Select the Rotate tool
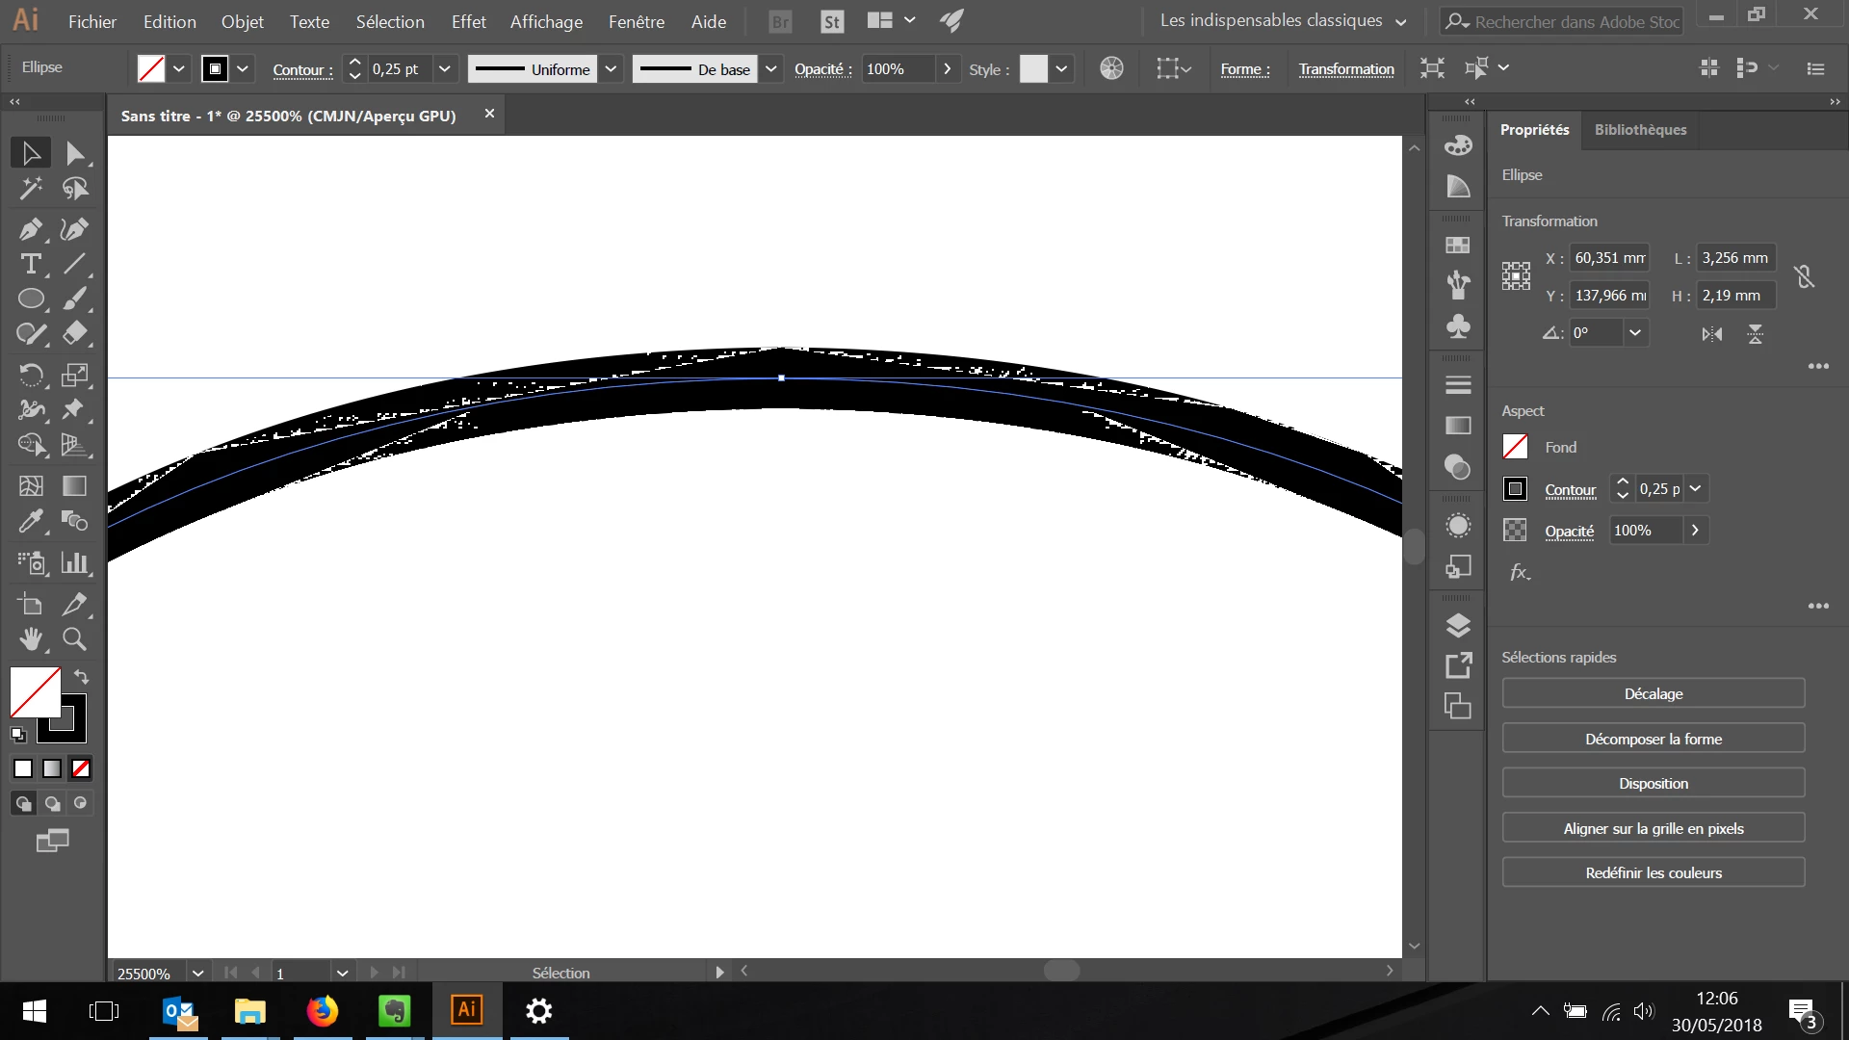1849x1040 pixels. (30, 375)
